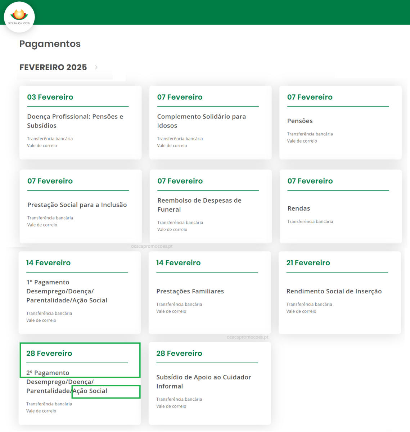Click 28 Fevereiro date on Cuidador Informal card

pyautogui.click(x=179, y=354)
